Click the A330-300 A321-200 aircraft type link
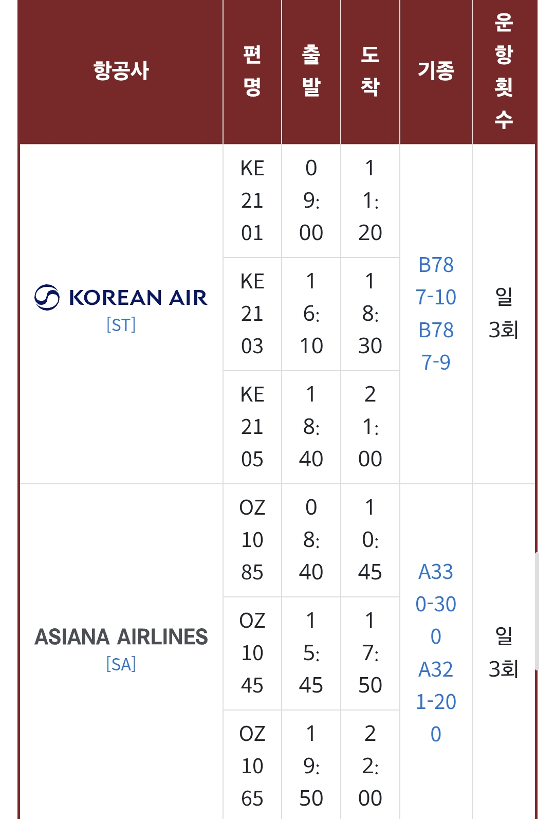 (x=436, y=653)
